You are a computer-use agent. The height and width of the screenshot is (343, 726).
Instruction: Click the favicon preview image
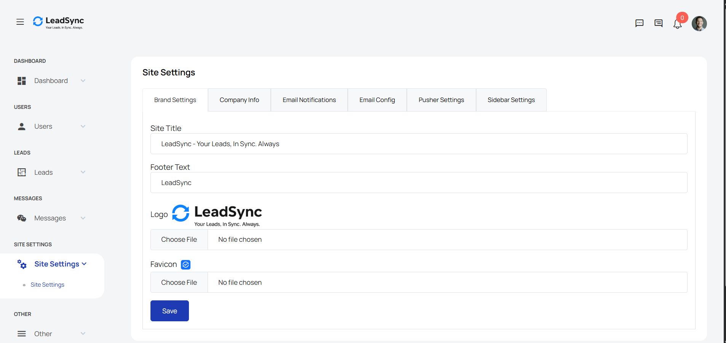click(x=185, y=265)
